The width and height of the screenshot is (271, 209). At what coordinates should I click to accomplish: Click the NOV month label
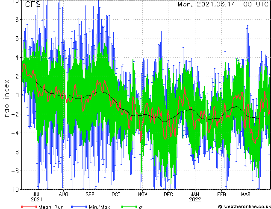[143, 194]
